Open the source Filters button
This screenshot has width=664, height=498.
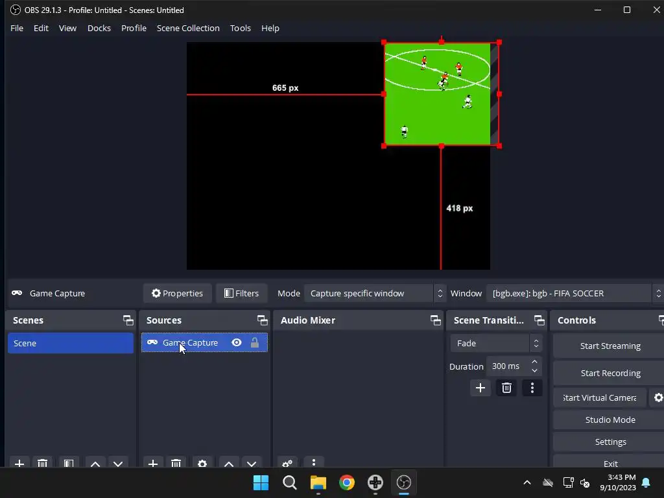(x=241, y=293)
